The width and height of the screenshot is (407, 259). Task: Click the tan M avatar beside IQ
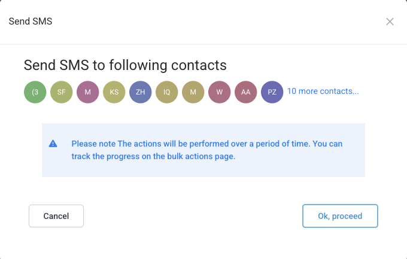pyautogui.click(x=193, y=92)
